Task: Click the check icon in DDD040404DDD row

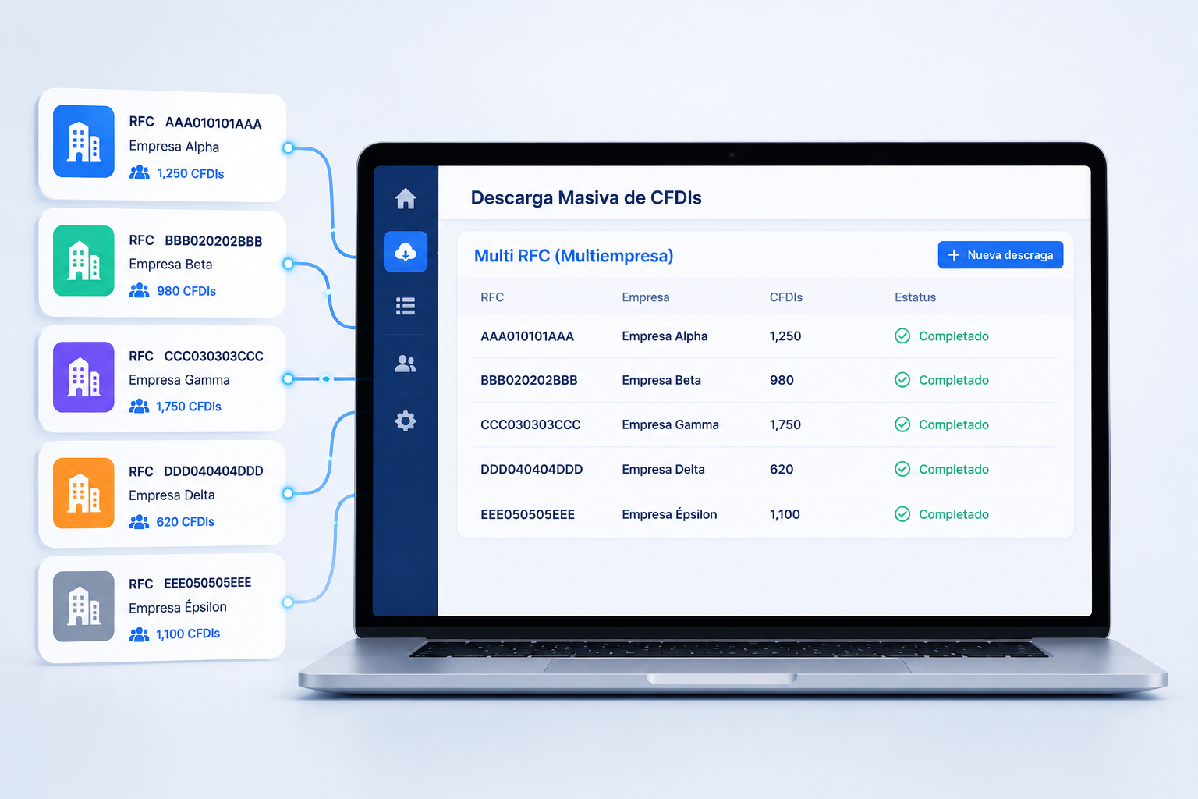Action: pyautogui.click(x=902, y=469)
